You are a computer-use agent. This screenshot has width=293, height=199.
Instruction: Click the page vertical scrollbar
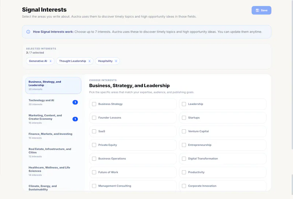coord(292,75)
